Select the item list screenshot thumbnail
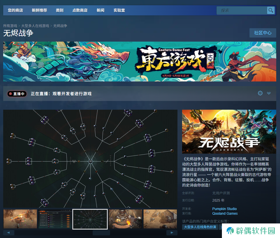 [x=55, y=219]
